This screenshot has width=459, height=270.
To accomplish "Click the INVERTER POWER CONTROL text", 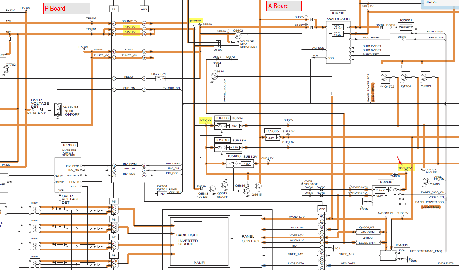I will pos(69,153).
